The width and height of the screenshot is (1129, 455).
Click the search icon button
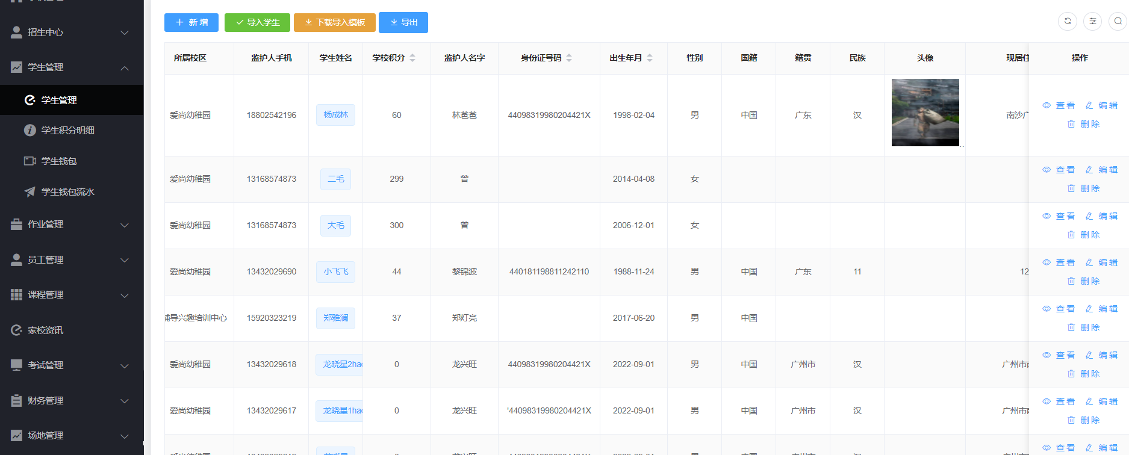point(1118,22)
